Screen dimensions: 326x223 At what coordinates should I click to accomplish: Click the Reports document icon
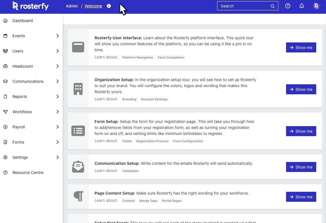coord(5,97)
